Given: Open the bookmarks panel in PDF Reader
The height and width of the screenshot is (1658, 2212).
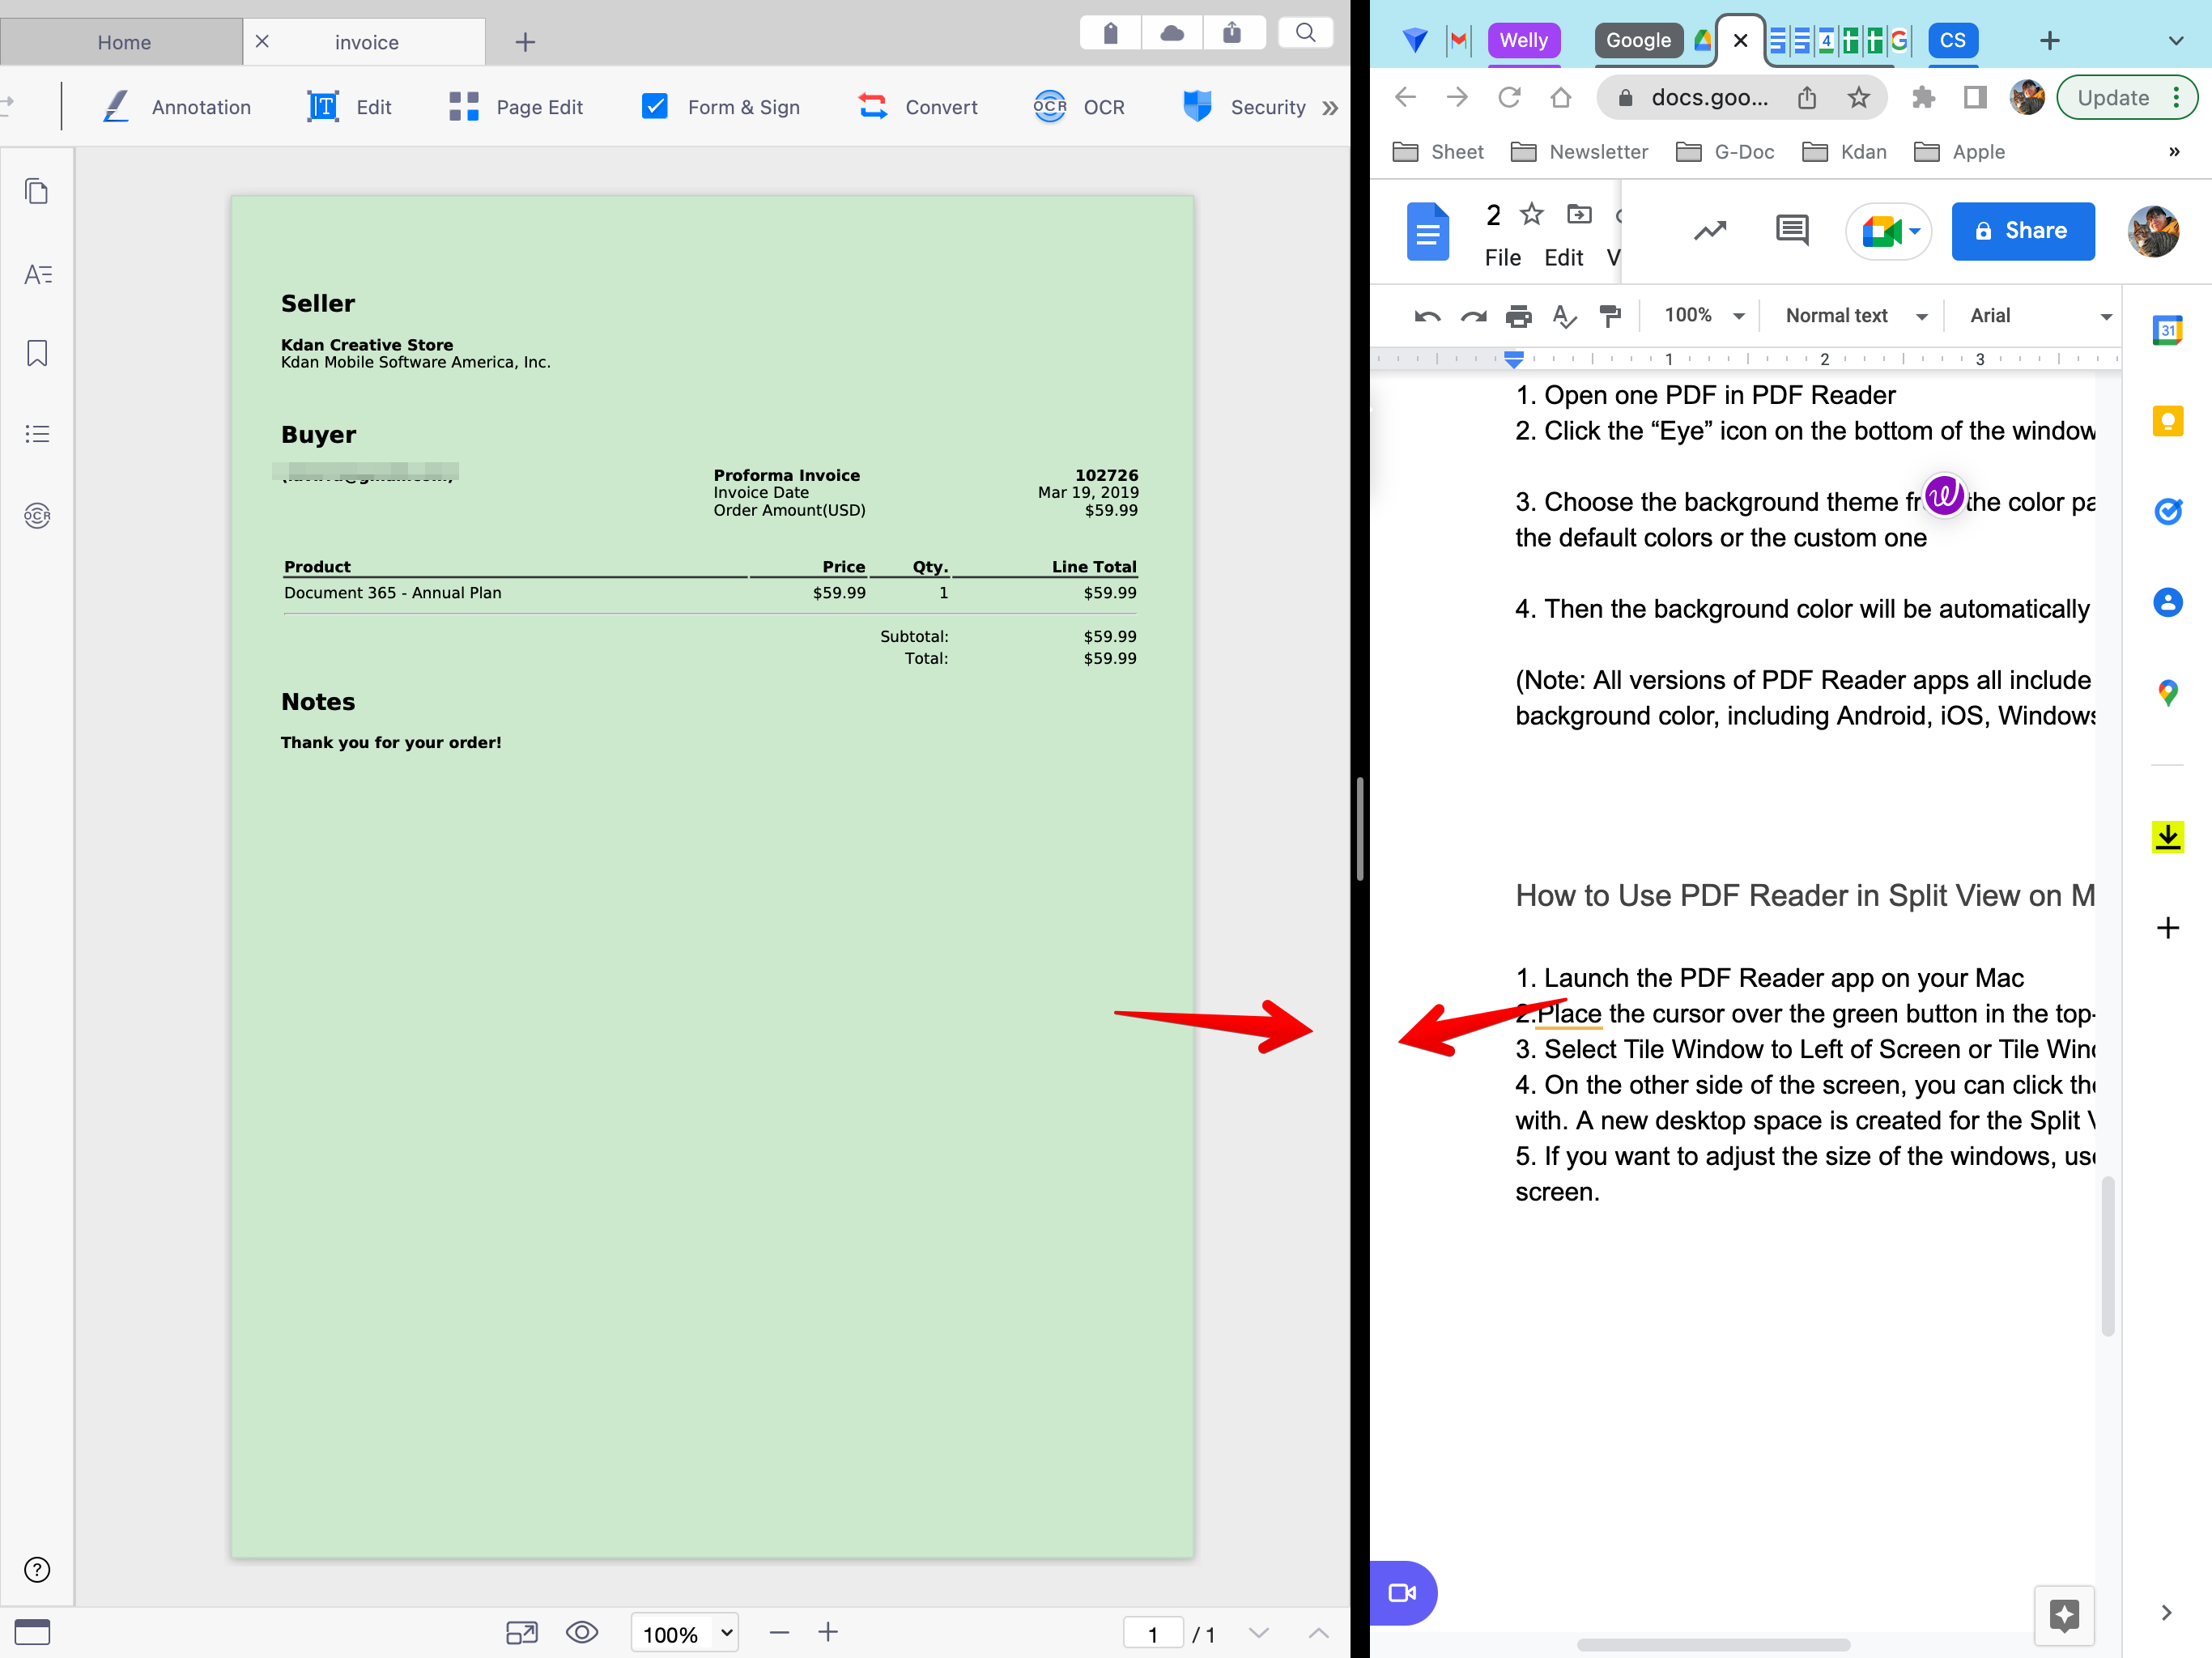Looking at the screenshot, I should 37,353.
